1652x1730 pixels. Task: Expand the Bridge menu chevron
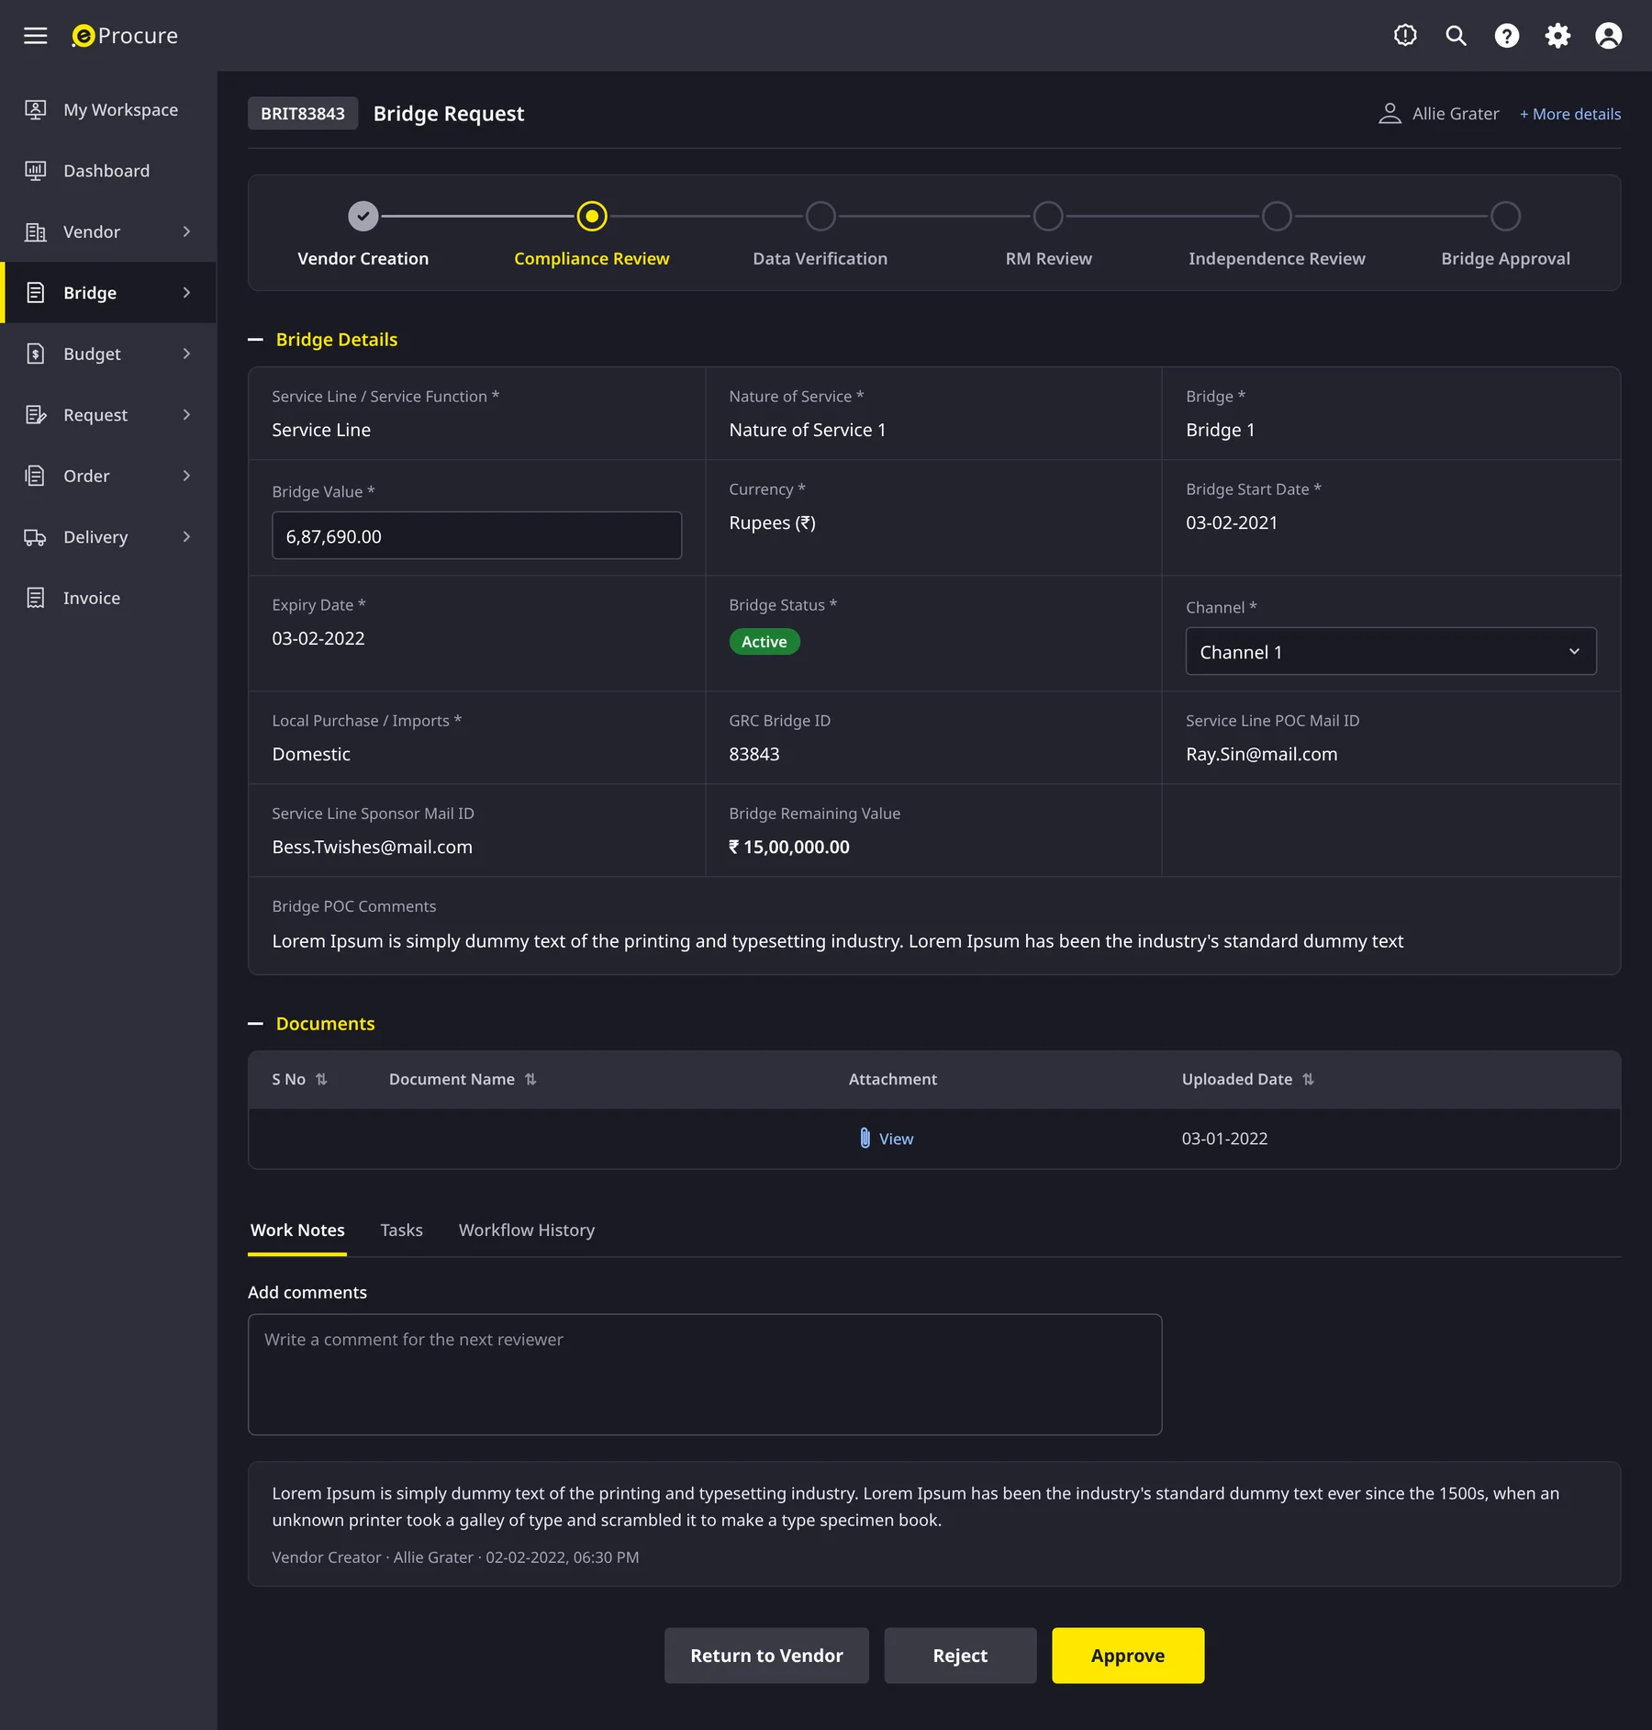[x=186, y=293]
